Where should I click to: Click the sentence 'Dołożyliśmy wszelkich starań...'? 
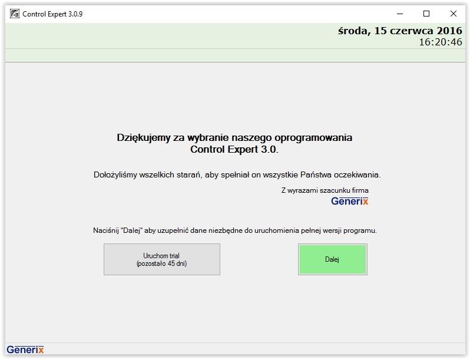click(237, 174)
